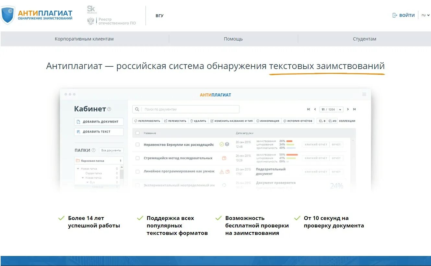Open the Помощь tab

click(x=233, y=39)
